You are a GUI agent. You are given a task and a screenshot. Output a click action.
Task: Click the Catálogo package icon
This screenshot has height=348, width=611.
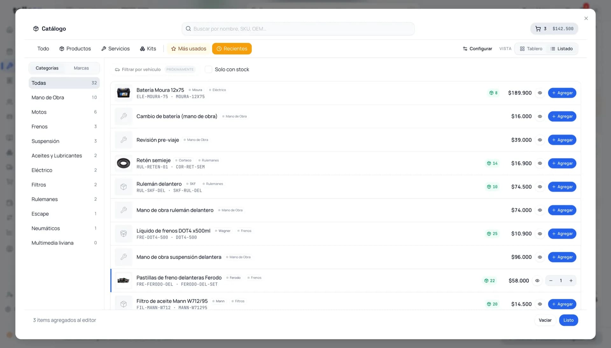pos(36,29)
